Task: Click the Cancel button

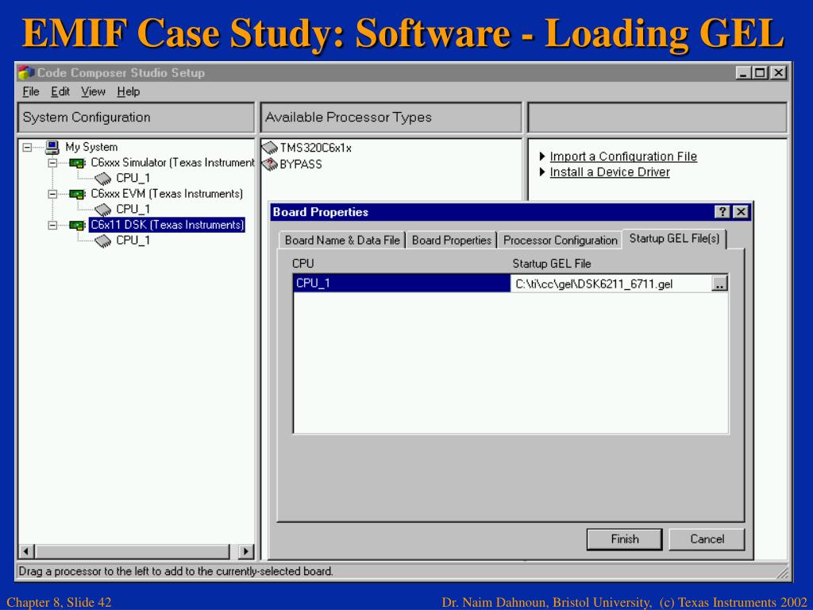Action: (707, 539)
